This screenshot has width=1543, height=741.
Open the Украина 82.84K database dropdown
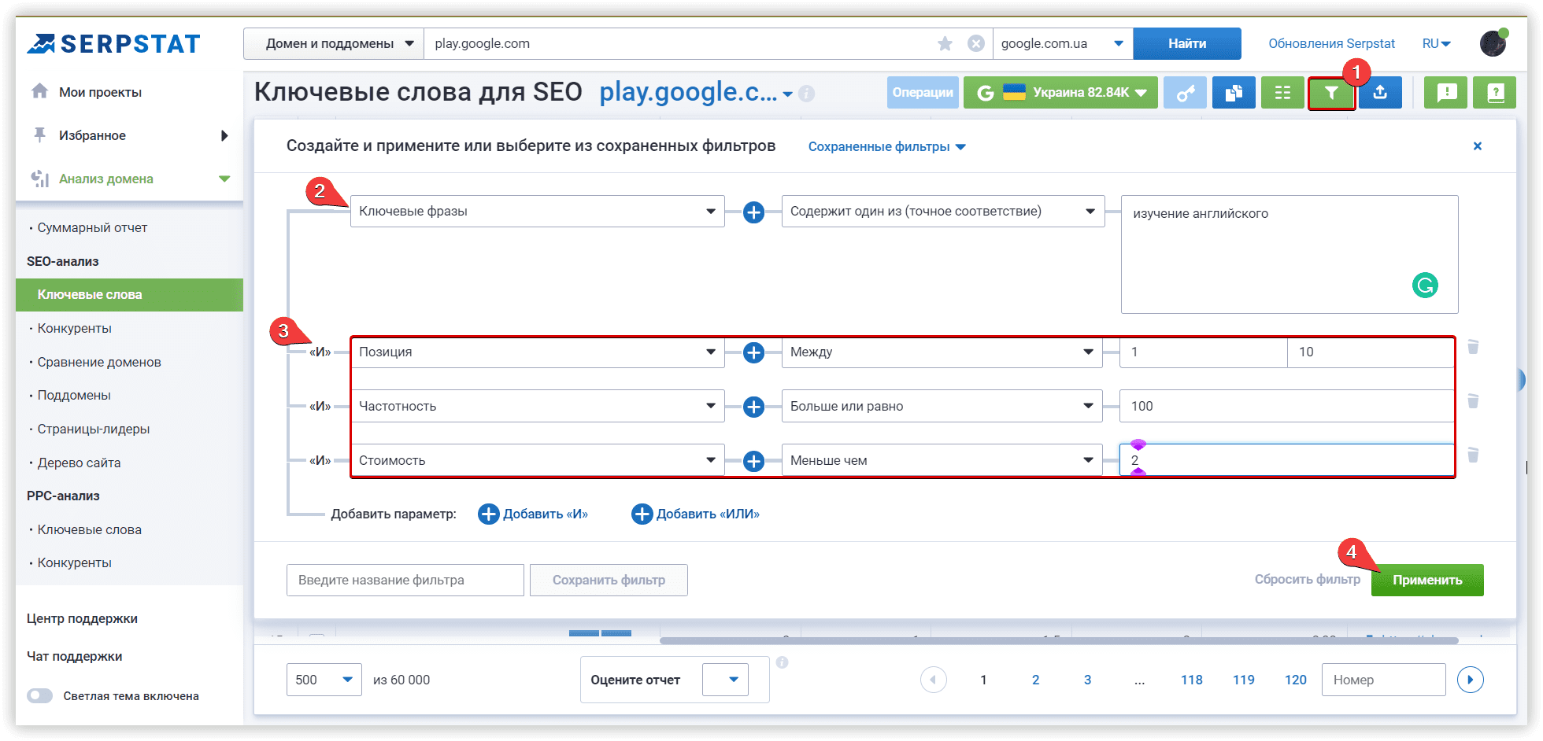click(x=1060, y=93)
